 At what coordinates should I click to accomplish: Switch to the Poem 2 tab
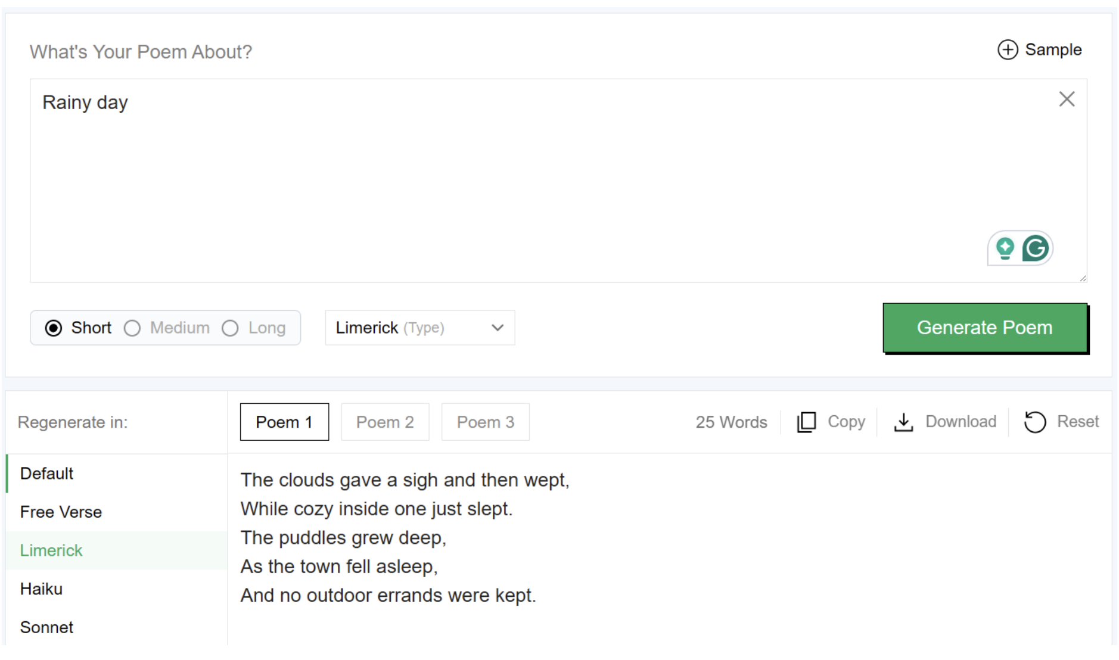385,422
